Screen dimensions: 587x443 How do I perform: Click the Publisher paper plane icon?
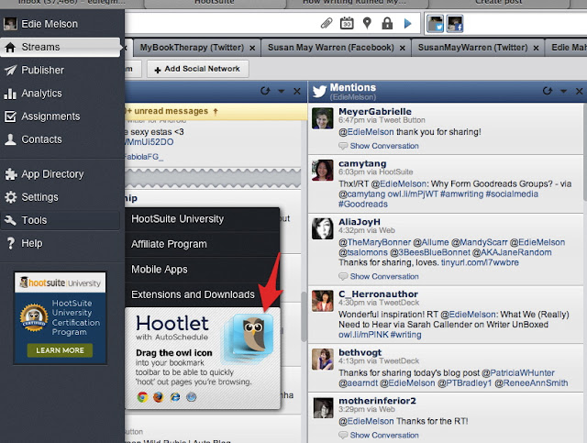(10, 70)
